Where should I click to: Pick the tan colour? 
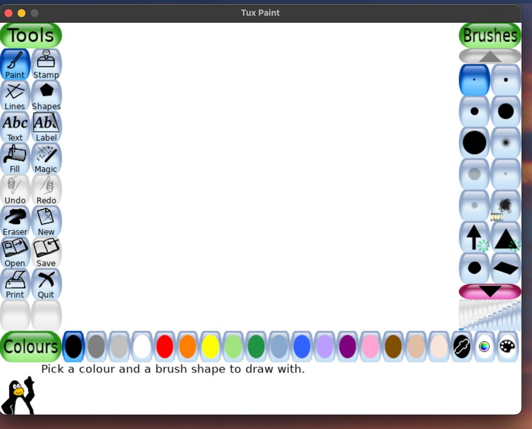click(x=416, y=346)
